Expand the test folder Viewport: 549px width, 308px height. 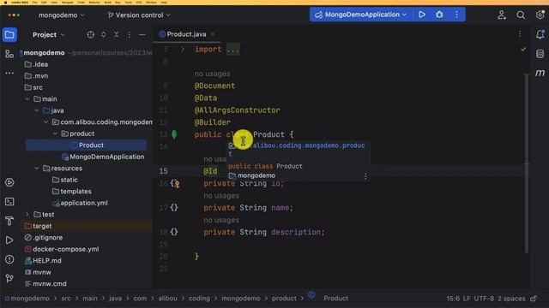27,214
